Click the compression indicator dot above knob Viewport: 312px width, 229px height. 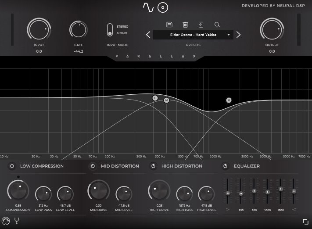pyautogui.click(x=18, y=177)
